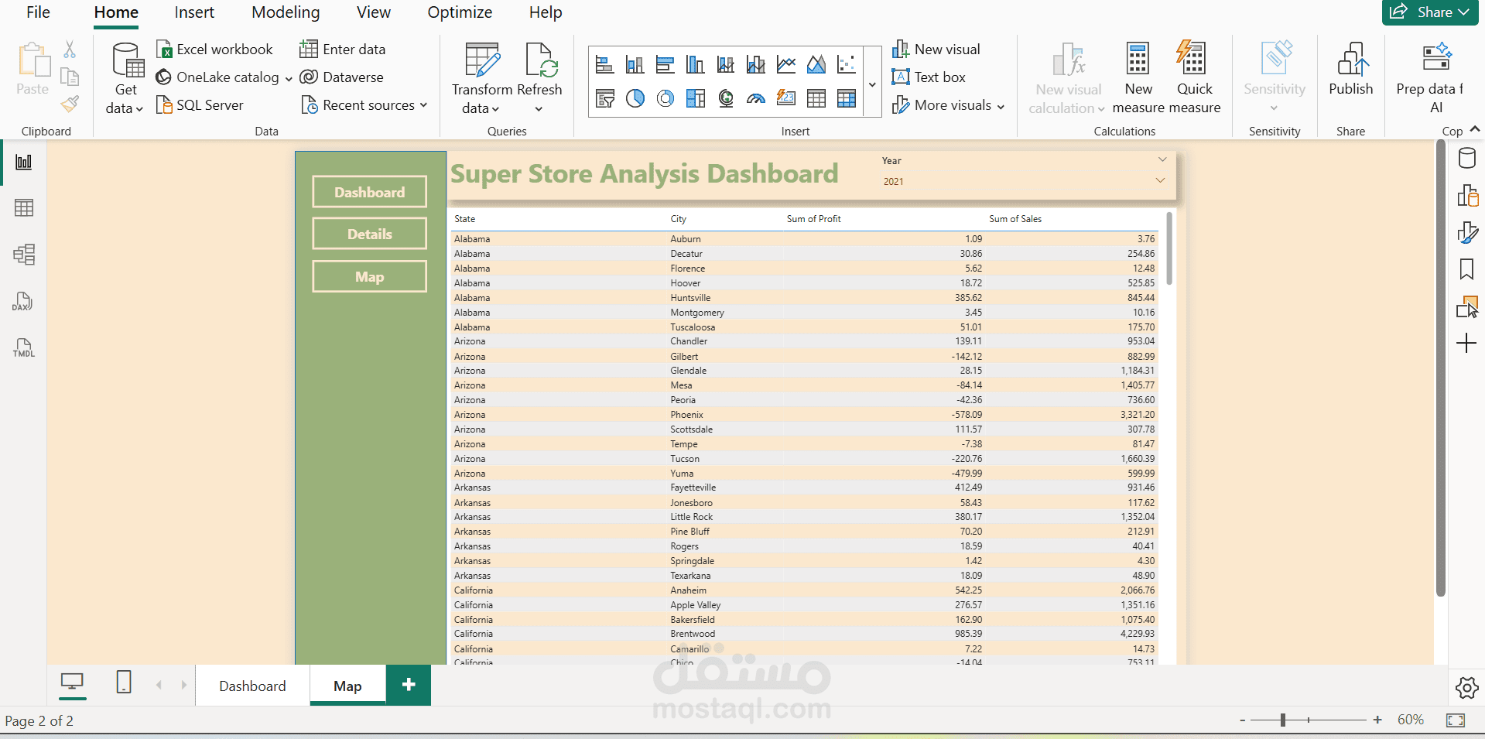This screenshot has width=1485, height=739.
Task: Add a slicer visual from the gallery
Action: tap(604, 98)
